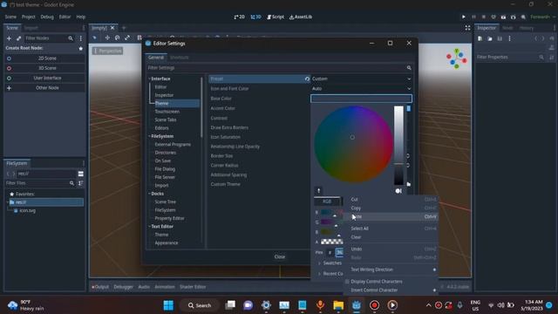Toggle the hex code or text button in picker
Screen dimensions: 558x314
tap(330, 252)
